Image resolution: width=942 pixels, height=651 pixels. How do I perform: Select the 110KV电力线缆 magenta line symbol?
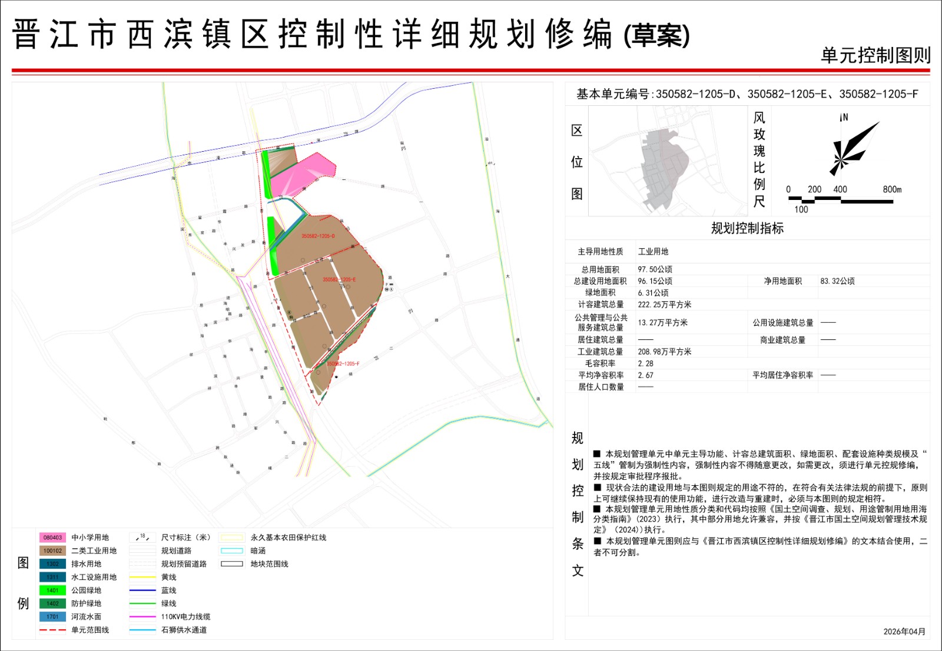[x=142, y=617]
